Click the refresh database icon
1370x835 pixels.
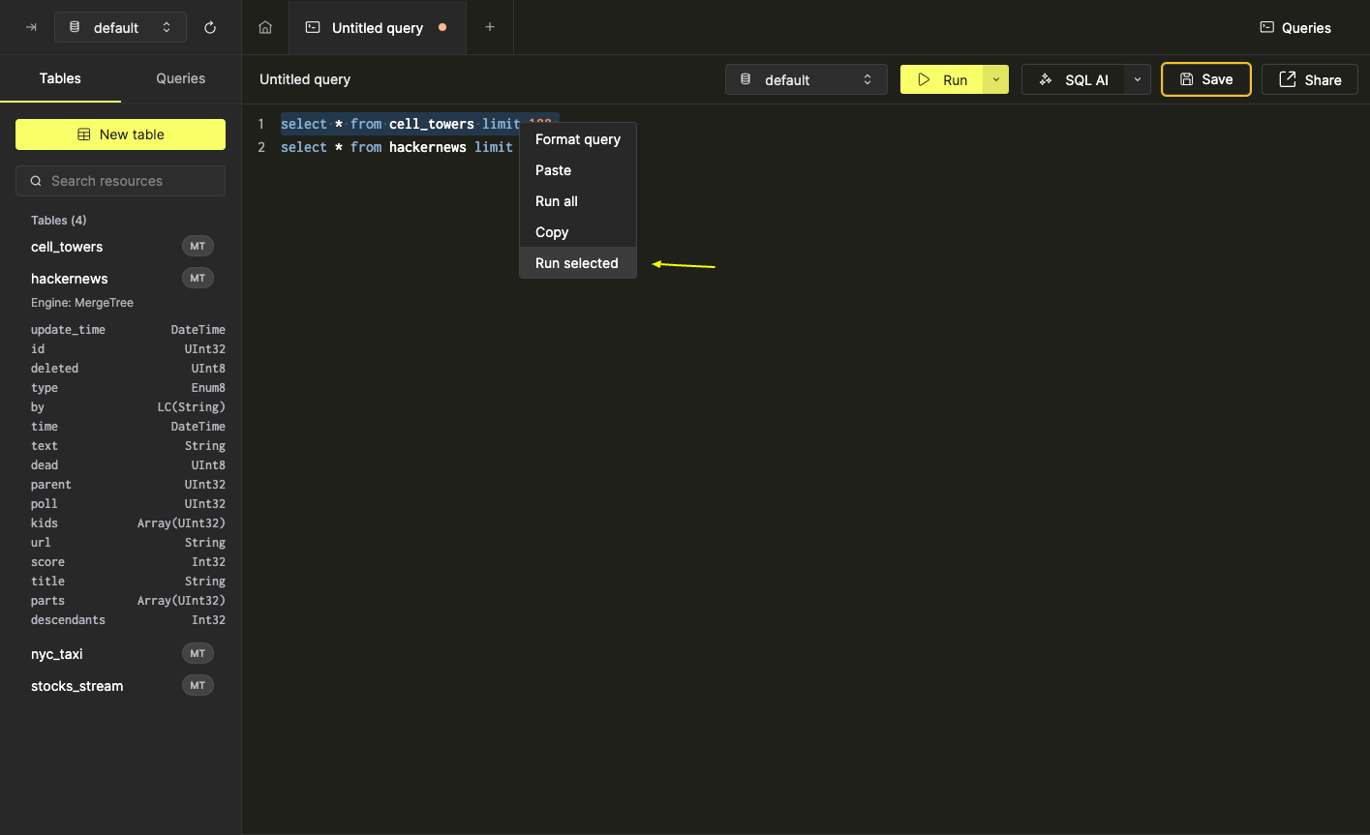click(x=209, y=27)
